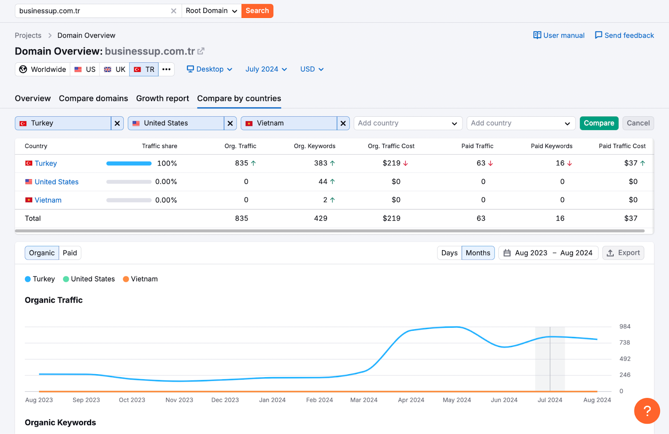Open the Turkey country selector field

[63, 123]
